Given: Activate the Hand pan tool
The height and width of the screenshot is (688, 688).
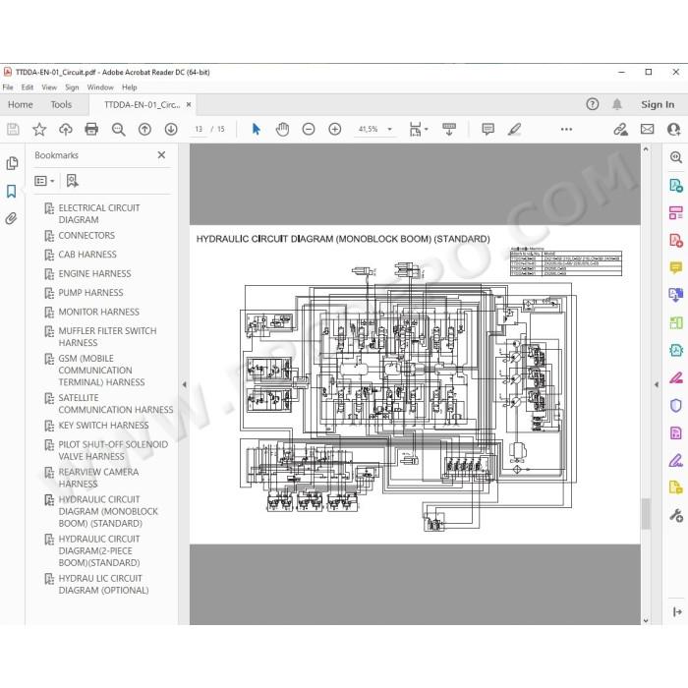Looking at the screenshot, I should point(282,129).
